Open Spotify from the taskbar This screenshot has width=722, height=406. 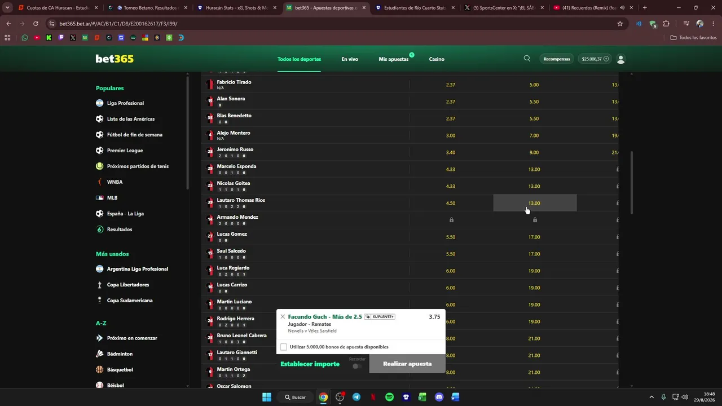(389, 397)
